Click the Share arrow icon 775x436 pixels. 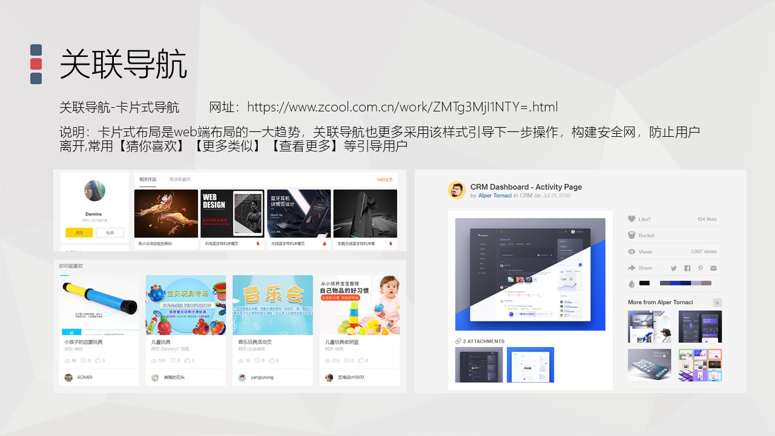[632, 268]
